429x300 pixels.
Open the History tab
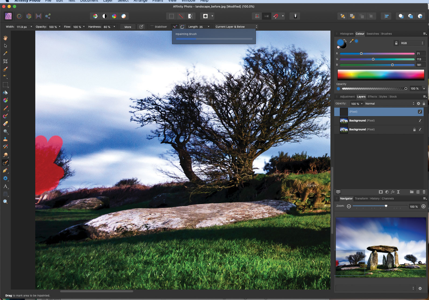375,198
